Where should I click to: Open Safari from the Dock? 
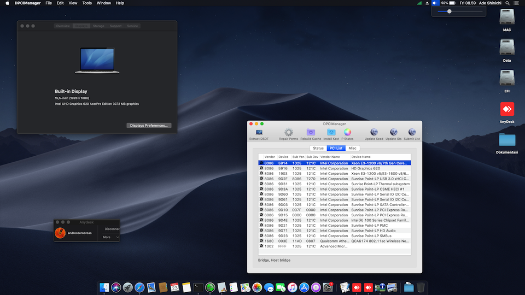tap(139, 287)
